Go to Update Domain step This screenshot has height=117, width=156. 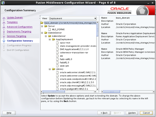coord(15,17)
